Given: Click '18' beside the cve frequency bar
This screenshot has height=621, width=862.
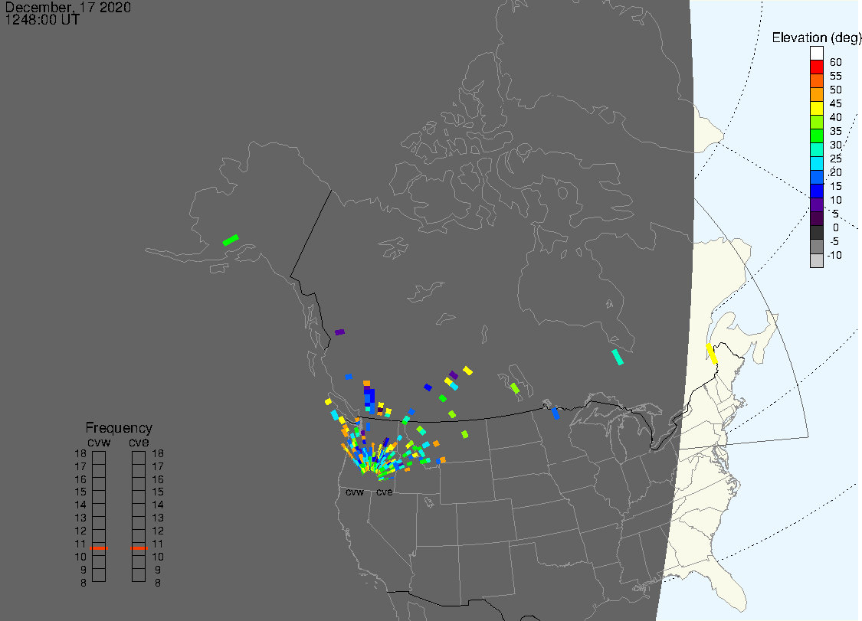Looking at the screenshot, I should click(x=158, y=453).
